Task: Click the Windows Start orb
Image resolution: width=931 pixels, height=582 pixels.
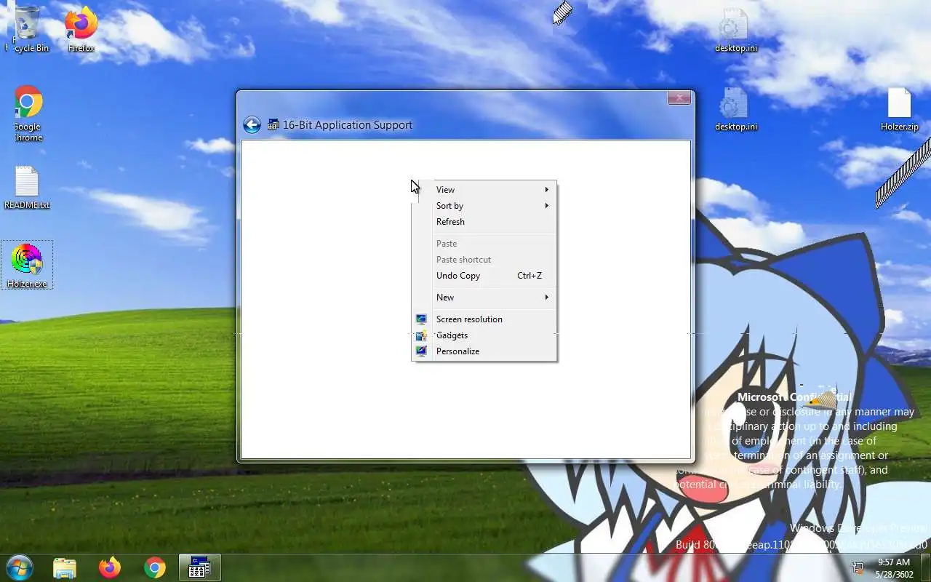Action: 19,567
